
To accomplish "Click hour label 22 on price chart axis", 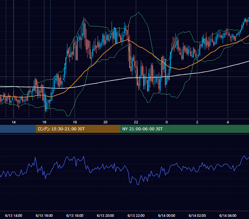I will coord(136,122).
